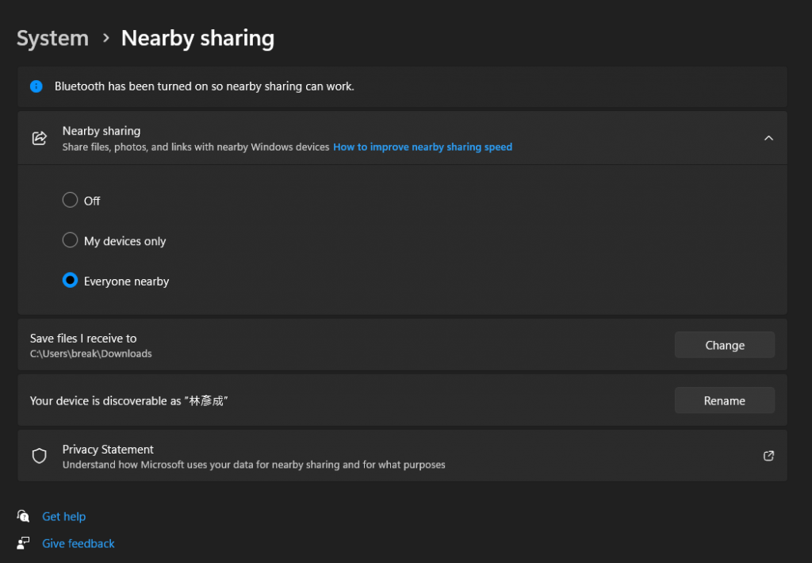Click the Nearby sharing page title
Viewport: 812px width, 563px height.
[197, 38]
